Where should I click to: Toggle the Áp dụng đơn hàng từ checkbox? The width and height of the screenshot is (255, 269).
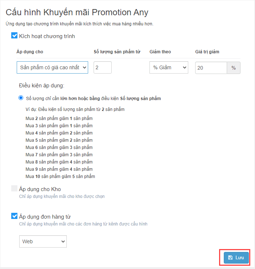14,216
